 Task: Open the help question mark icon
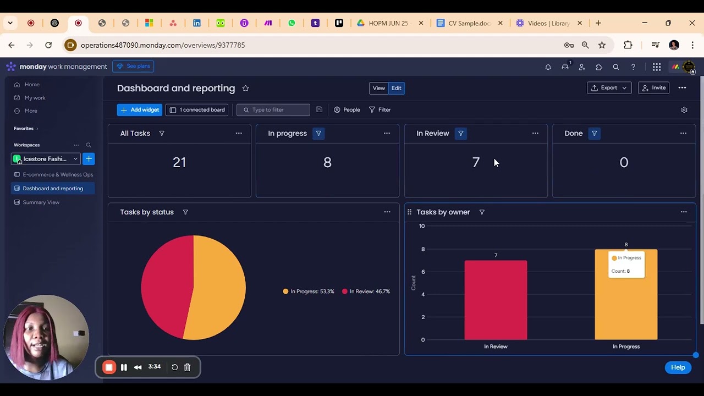(633, 67)
